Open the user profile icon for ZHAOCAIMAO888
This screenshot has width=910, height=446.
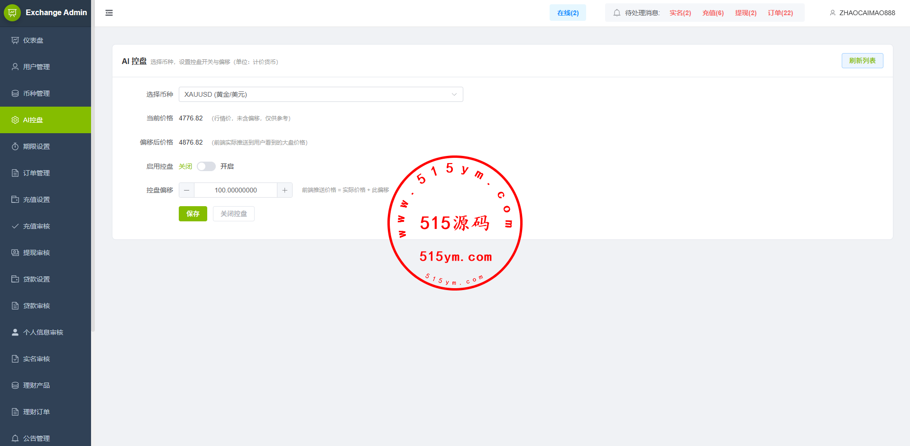(x=832, y=13)
